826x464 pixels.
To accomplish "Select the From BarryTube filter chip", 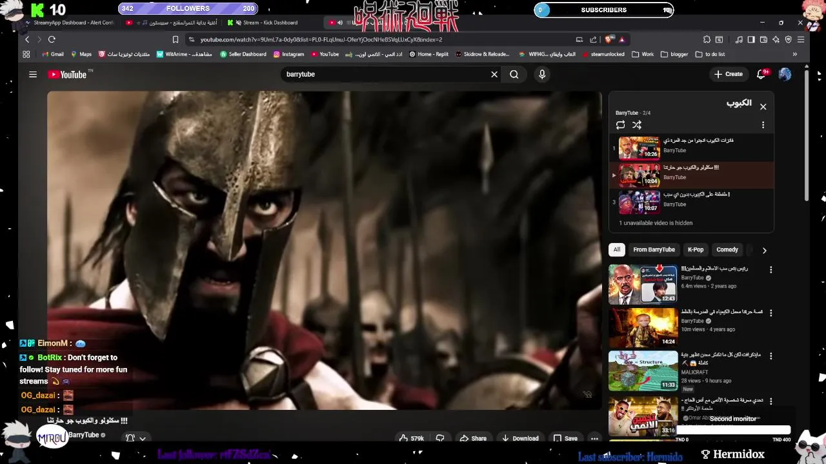I will (654, 249).
